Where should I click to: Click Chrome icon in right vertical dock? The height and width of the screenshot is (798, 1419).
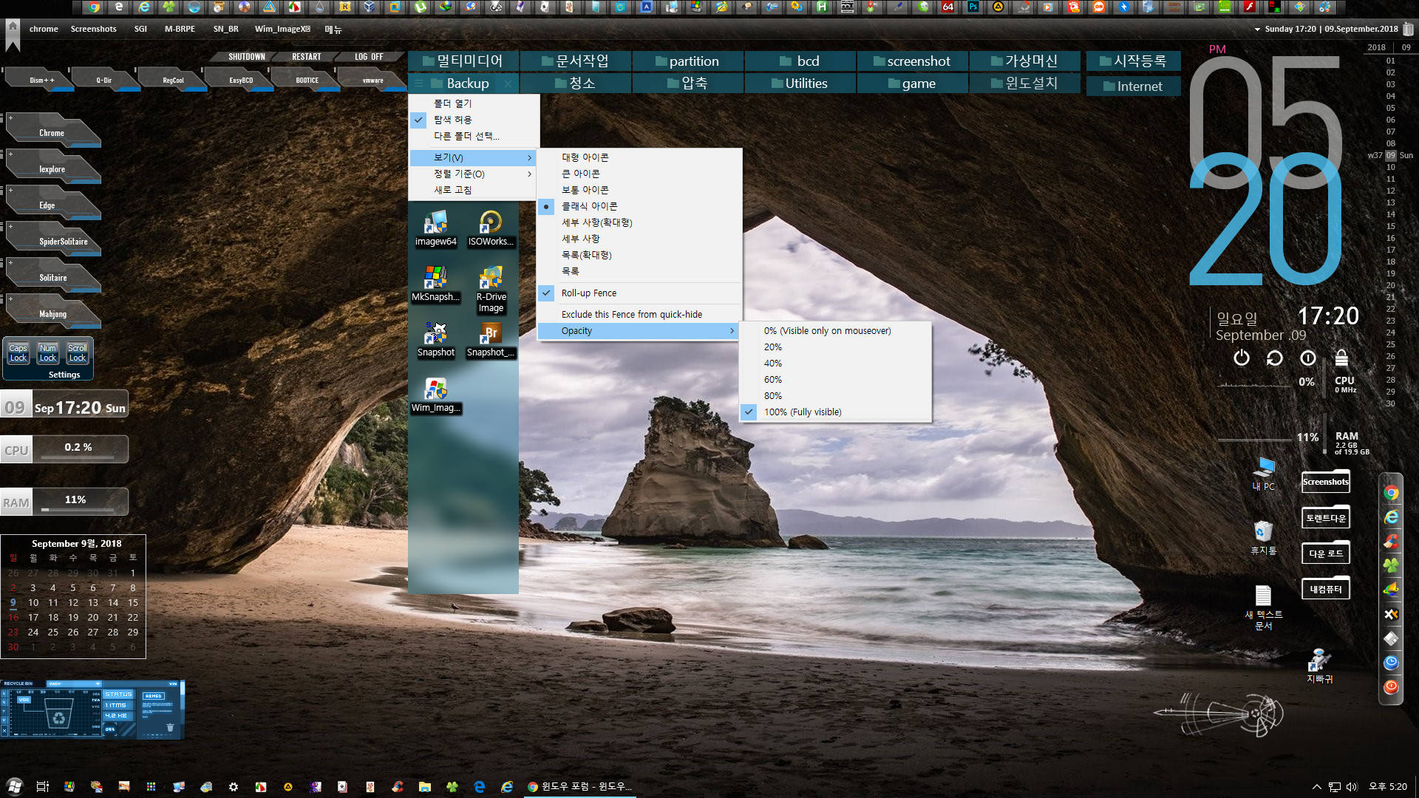[x=1392, y=493]
